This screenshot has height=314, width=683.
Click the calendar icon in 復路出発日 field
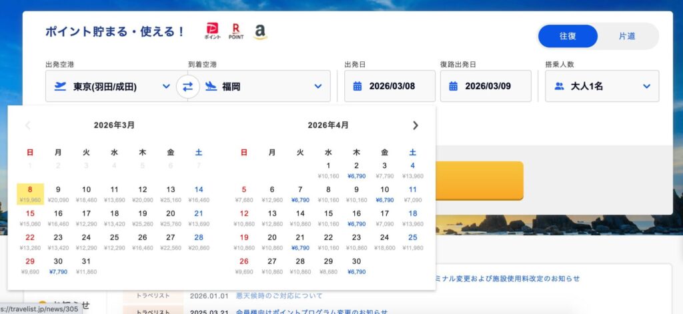pos(454,86)
